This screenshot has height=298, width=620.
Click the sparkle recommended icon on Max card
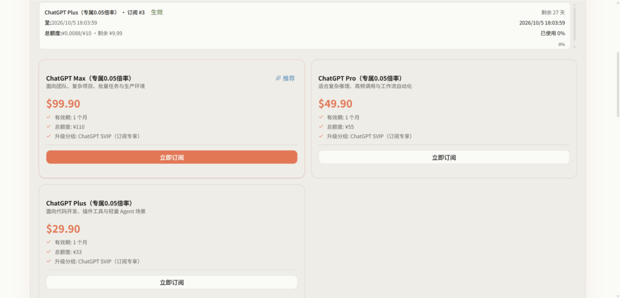[x=278, y=78]
